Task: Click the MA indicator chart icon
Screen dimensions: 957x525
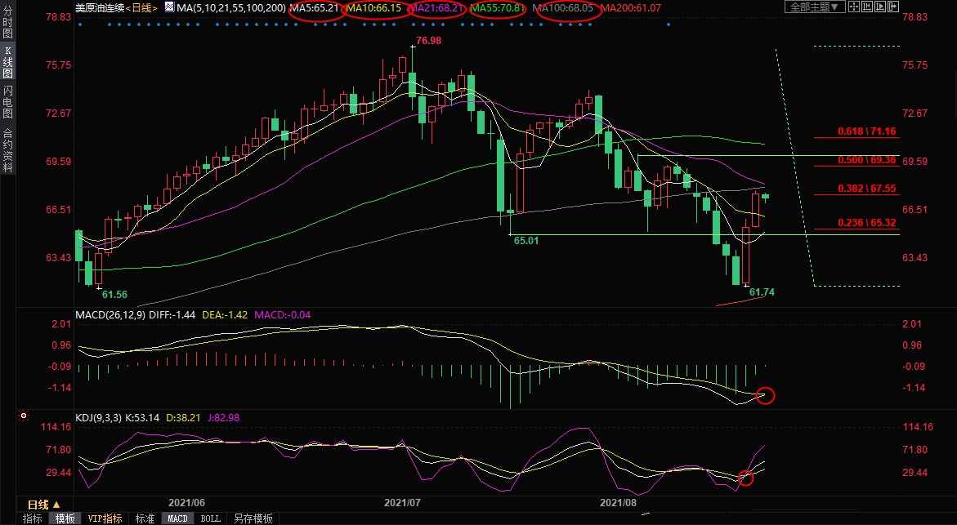Action: pyautogui.click(x=169, y=7)
